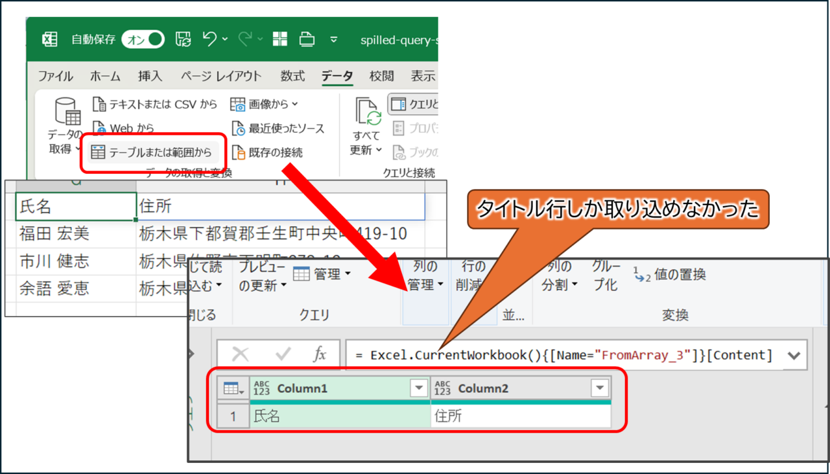Viewport: 830px width, 474px height.
Task: Click preview cell 住所 in Column2
Action: pos(521,416)
